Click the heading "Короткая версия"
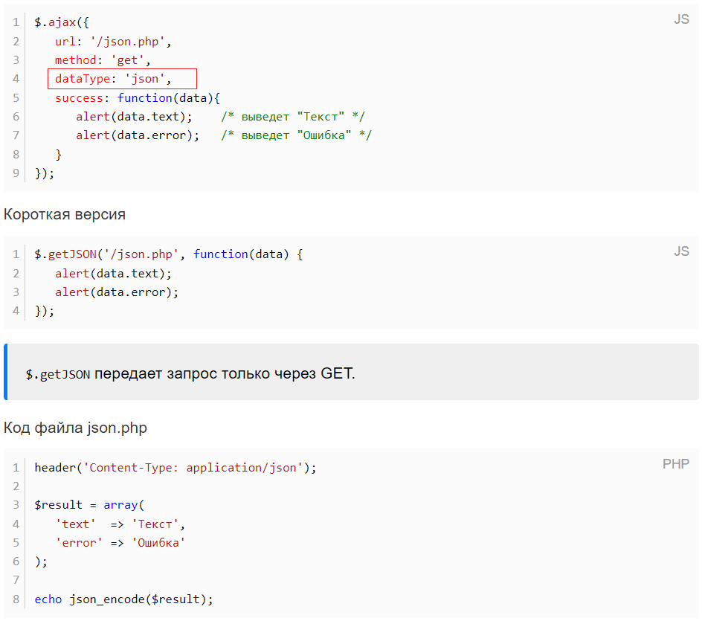702x624 pixels. tap(65, 214)
